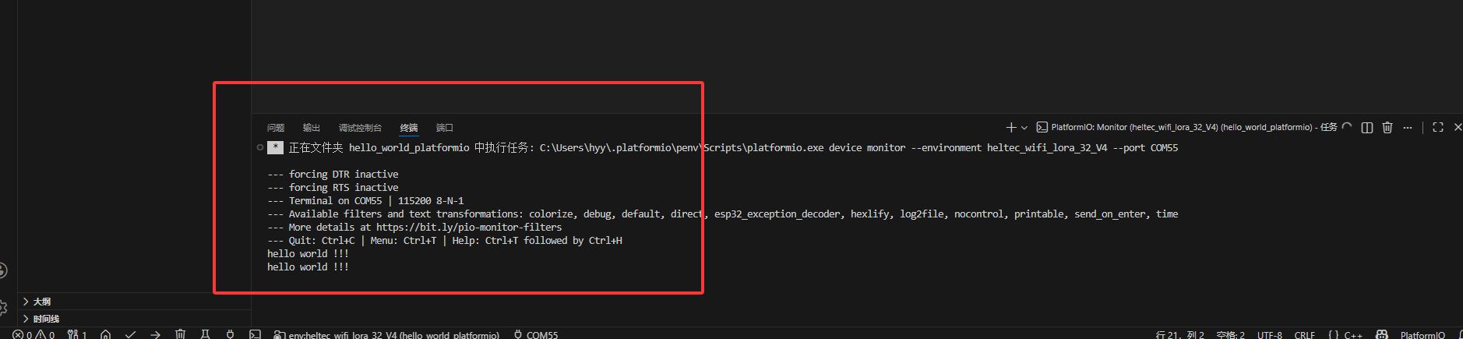Kill the terminal with the trash icon

1387,127
